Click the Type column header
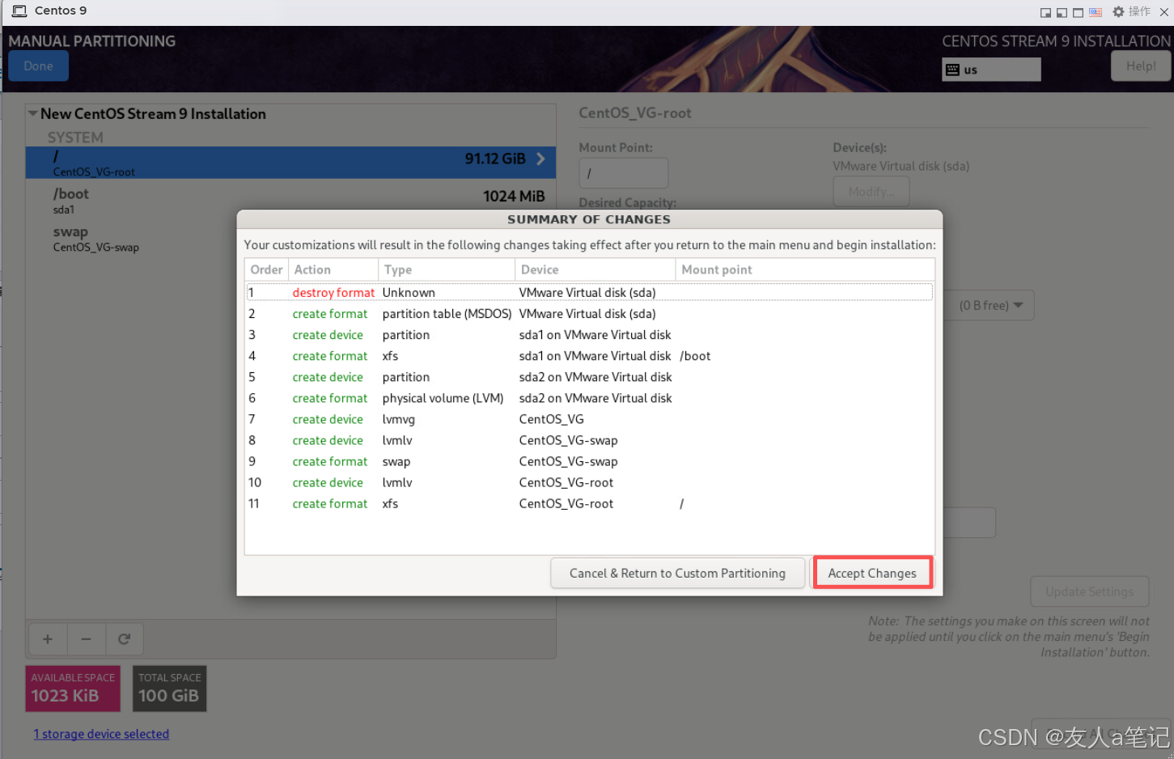The height and width of the screenshot is (759, 1174). tap(447, 269)
